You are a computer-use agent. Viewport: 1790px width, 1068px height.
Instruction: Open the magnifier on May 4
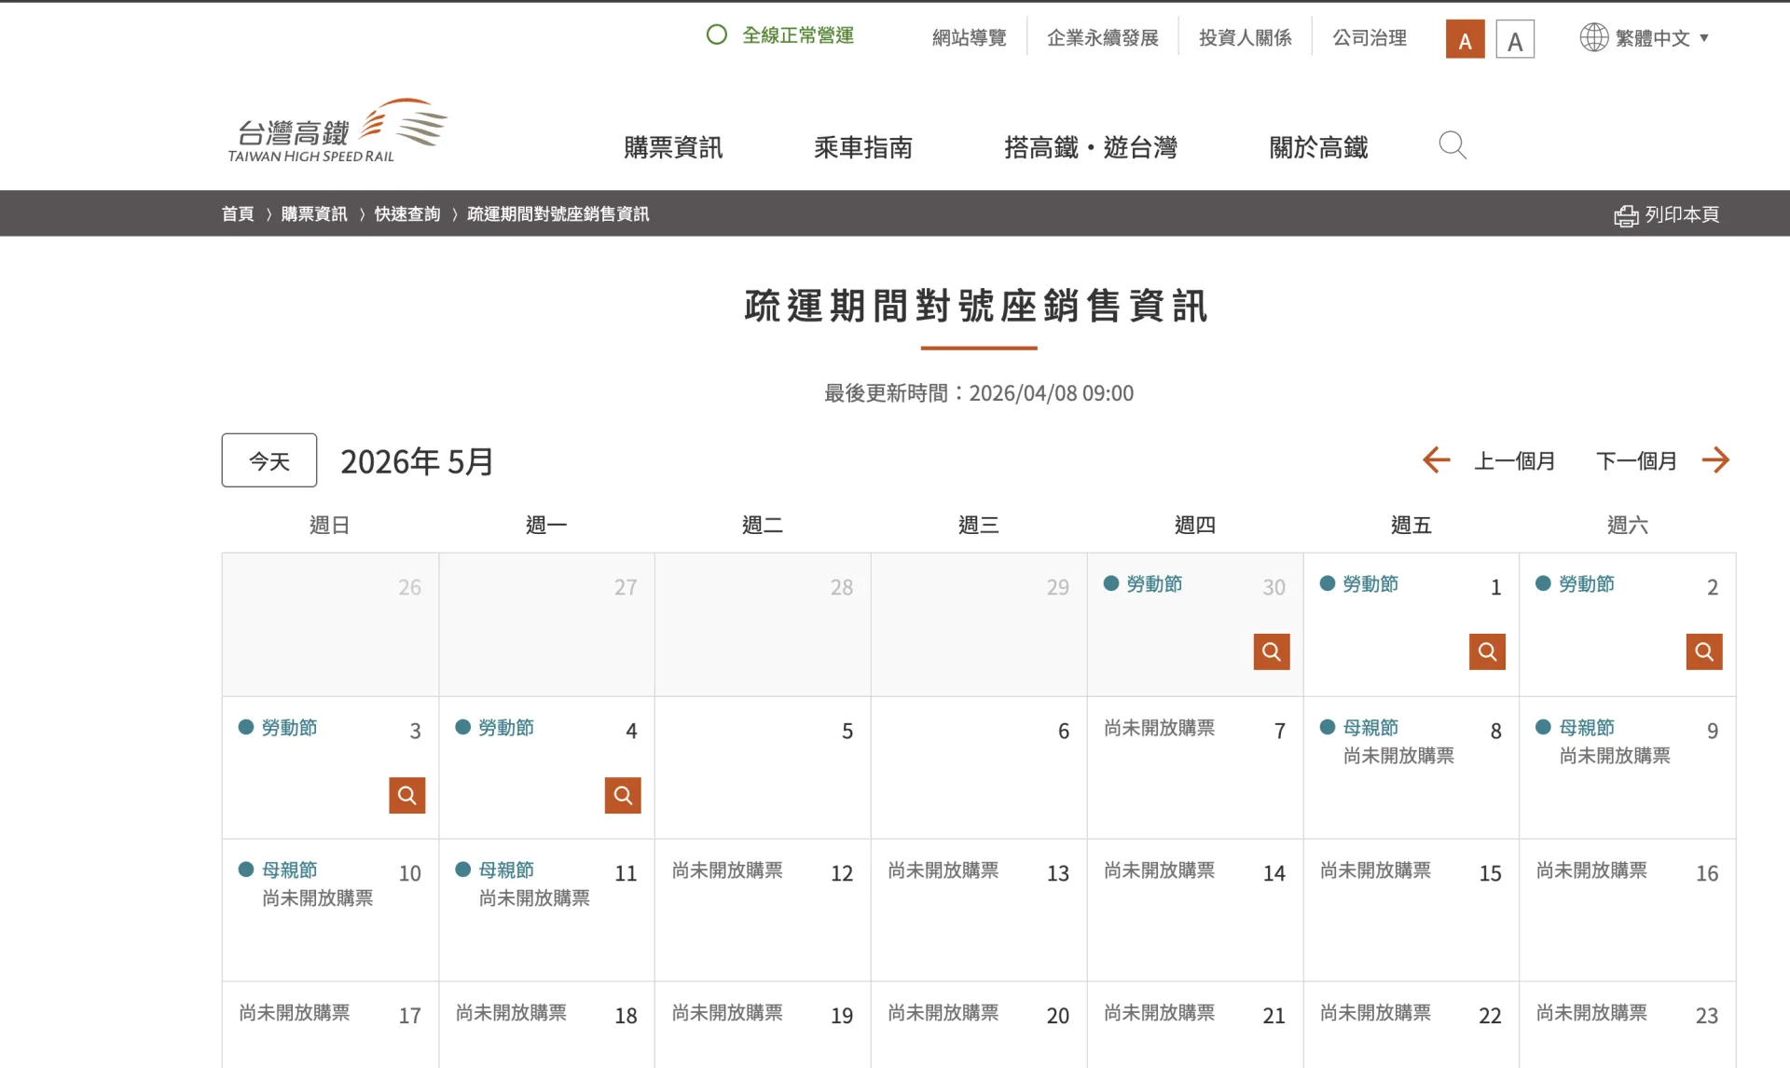pos(623,795)
